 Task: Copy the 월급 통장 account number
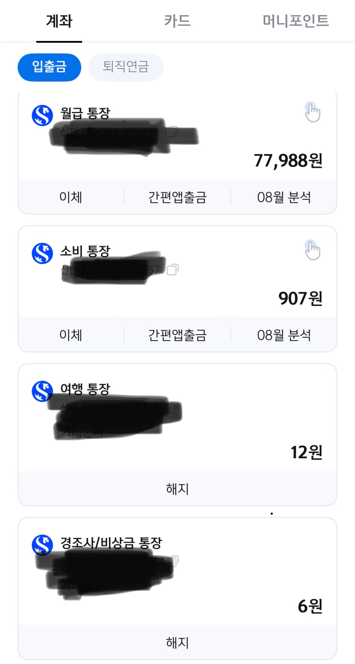point(171,132)
